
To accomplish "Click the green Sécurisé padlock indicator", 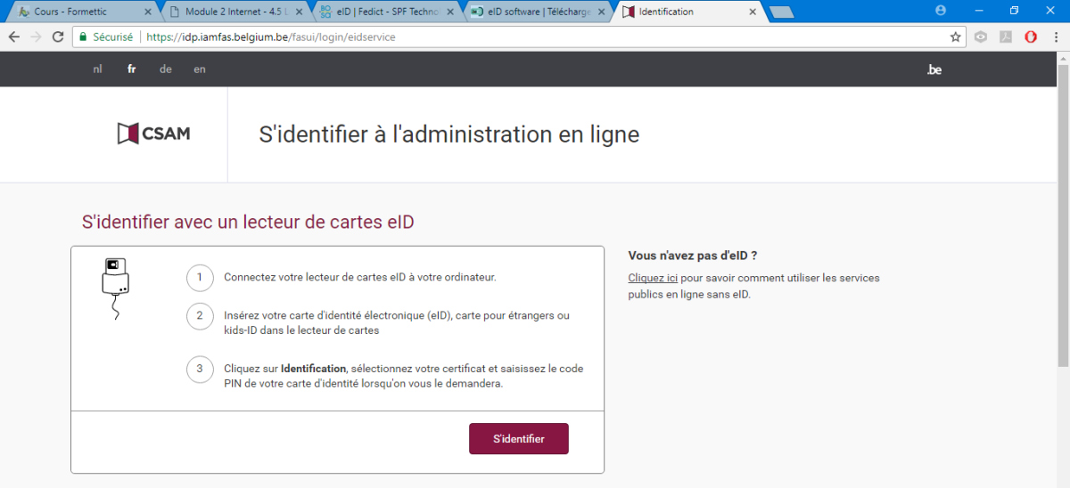I will (x=105, y=37).
